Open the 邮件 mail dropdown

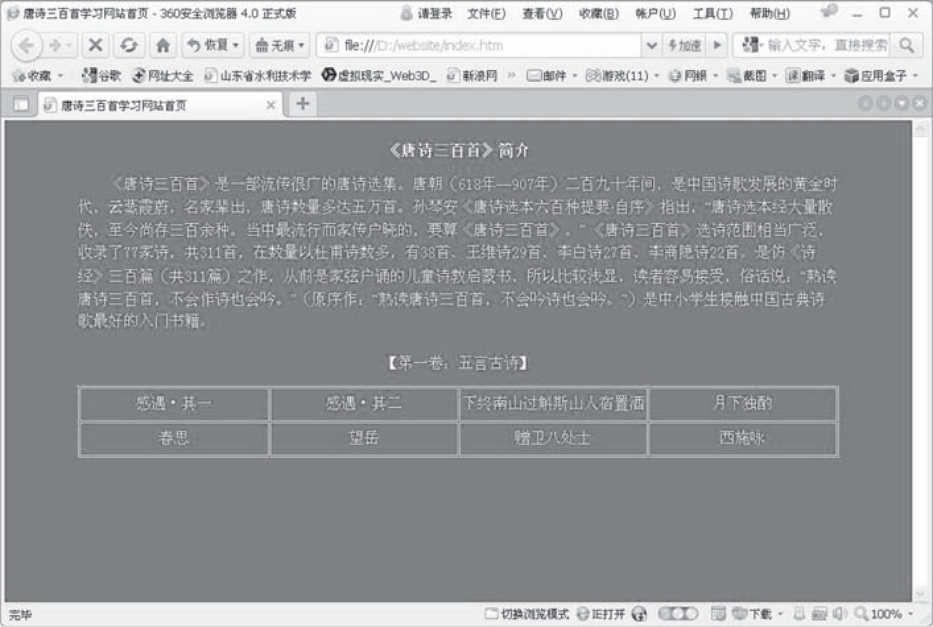pos(552,76)
